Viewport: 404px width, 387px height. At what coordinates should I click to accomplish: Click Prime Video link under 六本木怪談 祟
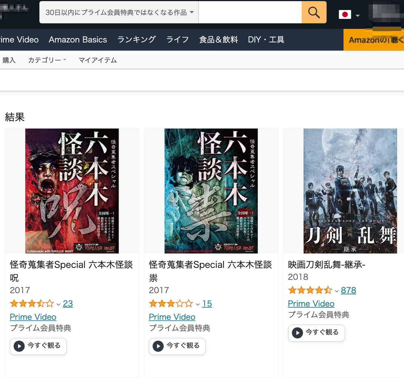[172, 317]
